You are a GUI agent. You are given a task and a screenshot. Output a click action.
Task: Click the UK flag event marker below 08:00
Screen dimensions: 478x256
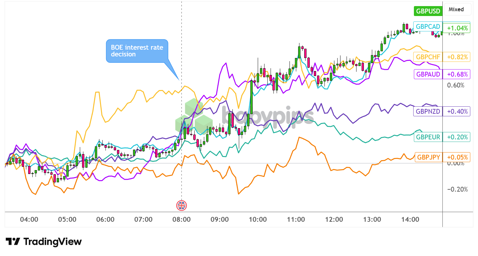[182, 205]
